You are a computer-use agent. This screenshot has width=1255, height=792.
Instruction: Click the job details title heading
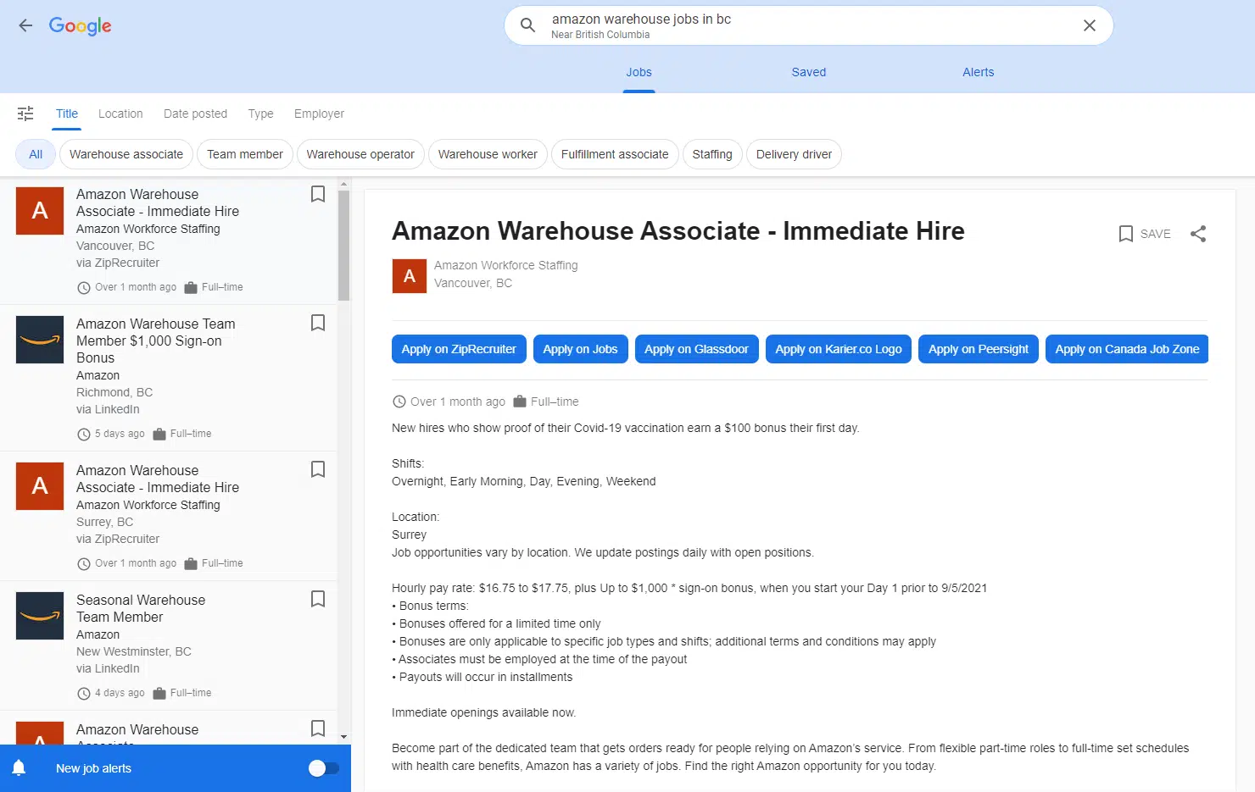678,231
